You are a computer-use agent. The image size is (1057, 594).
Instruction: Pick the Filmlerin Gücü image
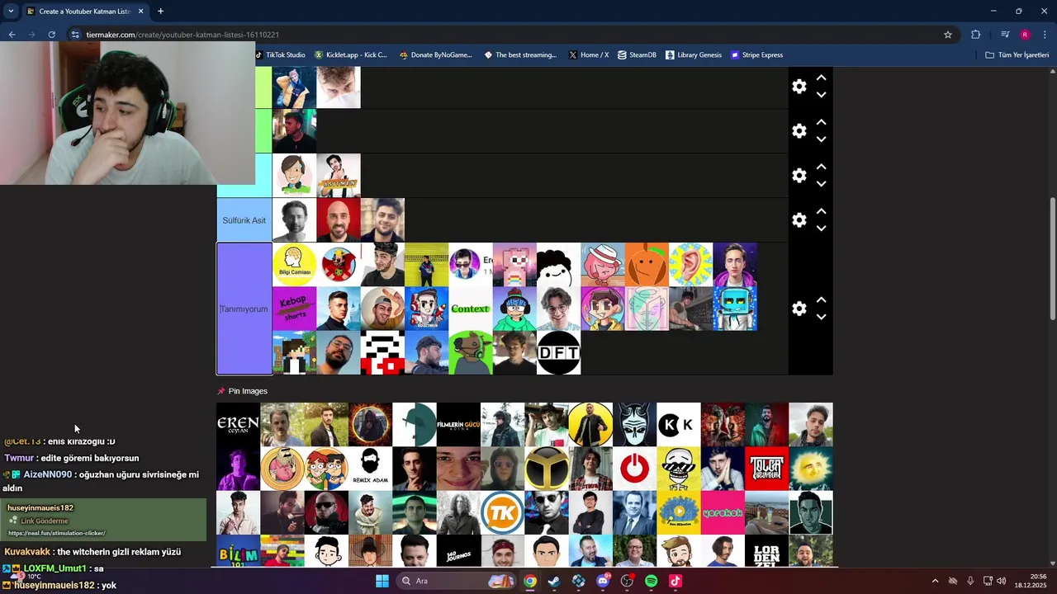[x=458, y=424]
